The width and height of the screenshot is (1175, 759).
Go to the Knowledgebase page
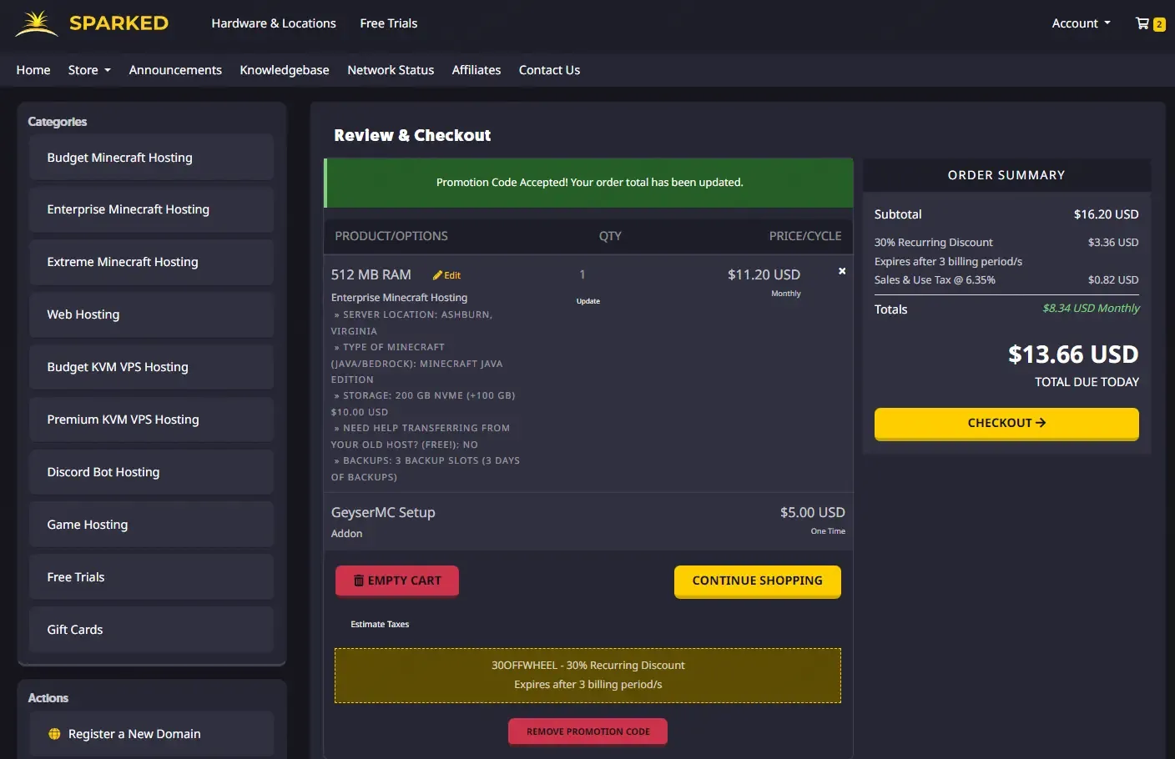pos(285,70)
